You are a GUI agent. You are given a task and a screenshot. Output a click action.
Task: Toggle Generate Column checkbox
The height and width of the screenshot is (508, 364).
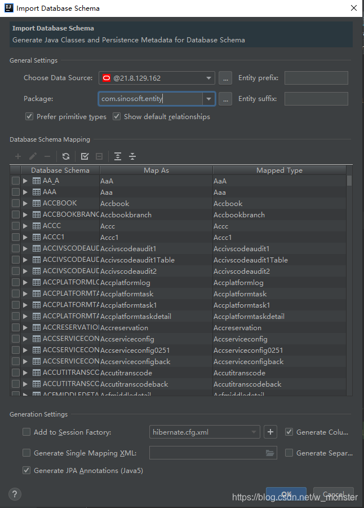(x=289, y=432)
